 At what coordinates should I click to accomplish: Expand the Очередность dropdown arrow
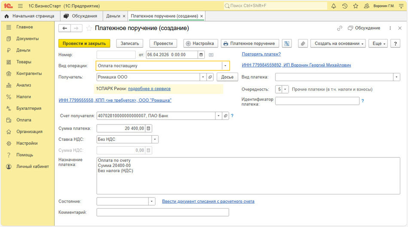(285, 89)
